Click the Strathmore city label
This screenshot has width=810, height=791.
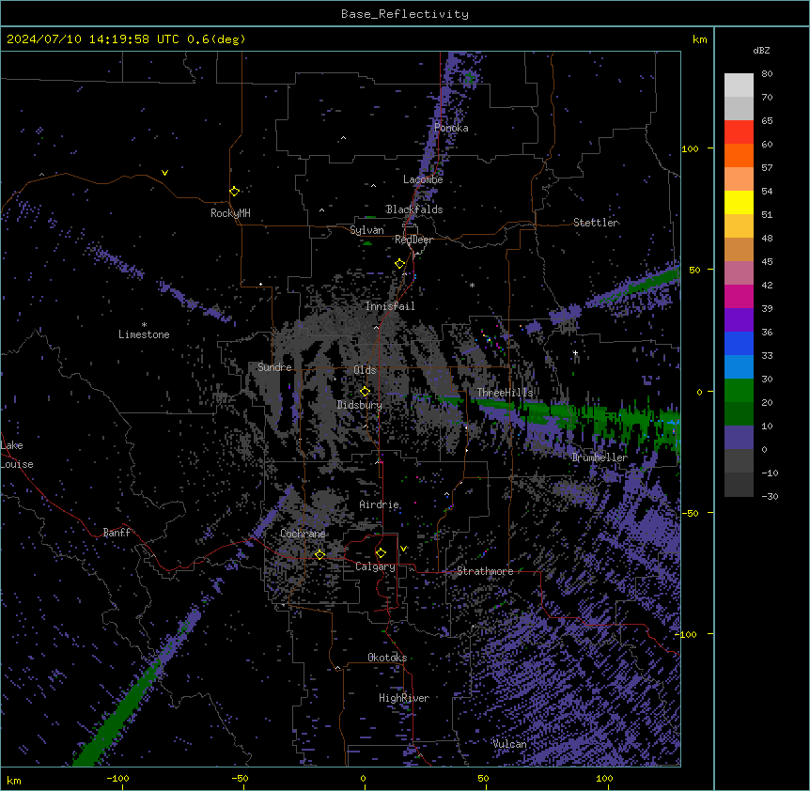(x=485, y=571)
